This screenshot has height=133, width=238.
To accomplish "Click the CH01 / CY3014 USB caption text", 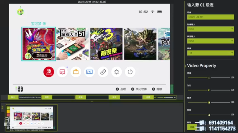I will coord(27,130).
